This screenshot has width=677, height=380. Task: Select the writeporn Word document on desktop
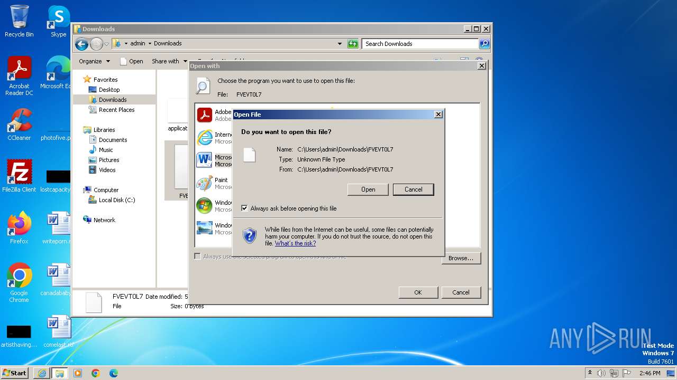click(56, 228)
